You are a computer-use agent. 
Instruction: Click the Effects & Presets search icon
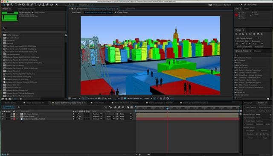[236, 55]
